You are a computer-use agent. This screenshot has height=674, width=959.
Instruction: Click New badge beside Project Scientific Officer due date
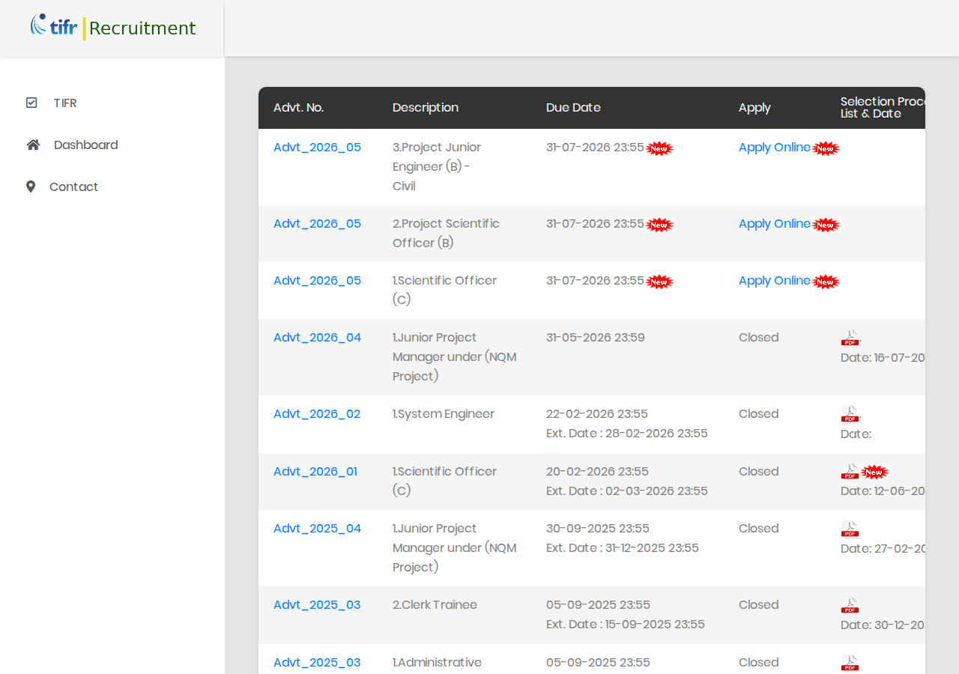click(x=659, y=225)
